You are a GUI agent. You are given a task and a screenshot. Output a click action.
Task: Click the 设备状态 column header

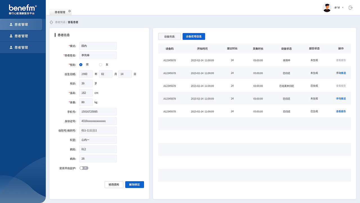[287, 48]
